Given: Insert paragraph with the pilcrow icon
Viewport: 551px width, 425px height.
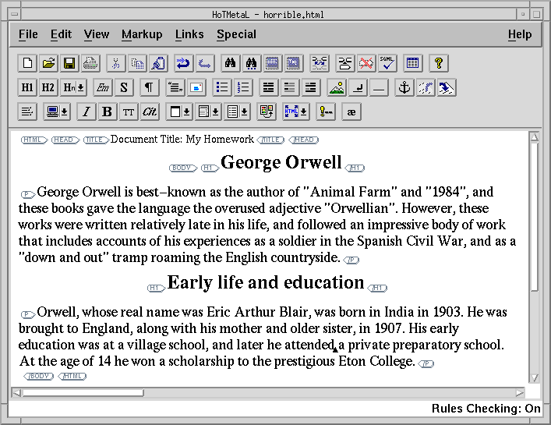Looking at the screenshot, I should coord(147,87).
